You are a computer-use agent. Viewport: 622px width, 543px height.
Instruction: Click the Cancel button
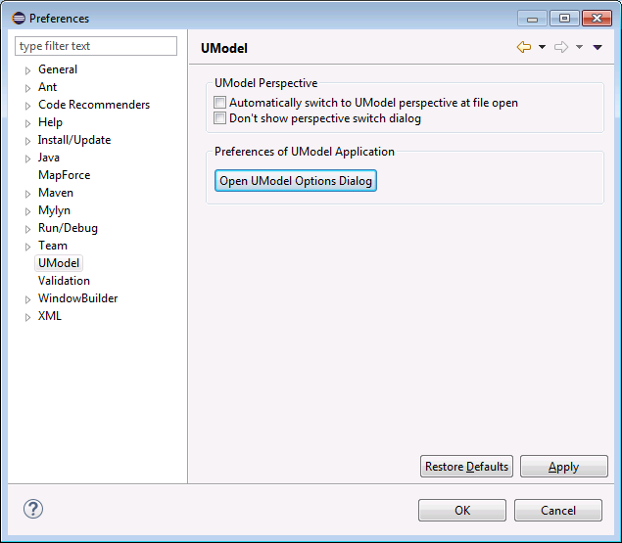558,510
